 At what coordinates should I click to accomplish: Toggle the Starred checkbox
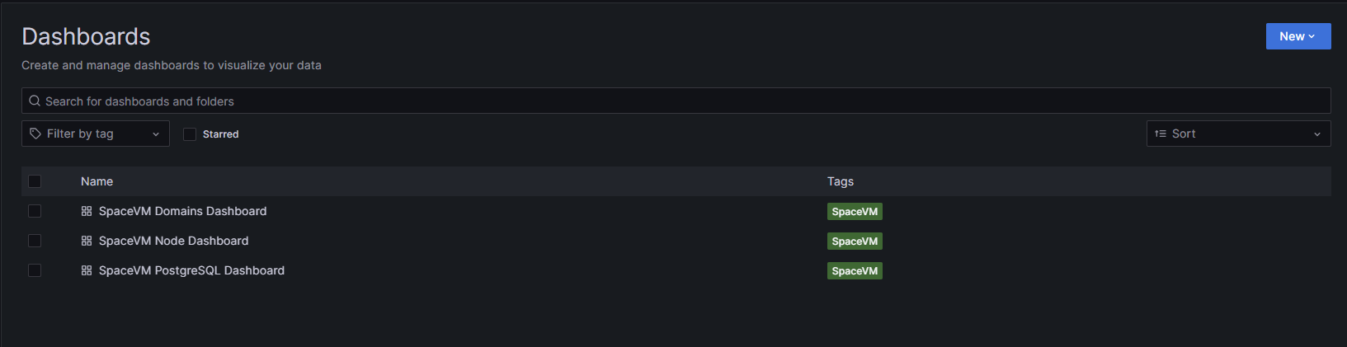(x=190, y=134)
